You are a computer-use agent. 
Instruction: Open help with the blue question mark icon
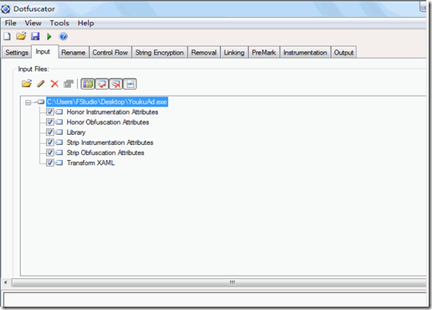pyautogui.click(x=64, y=36)
